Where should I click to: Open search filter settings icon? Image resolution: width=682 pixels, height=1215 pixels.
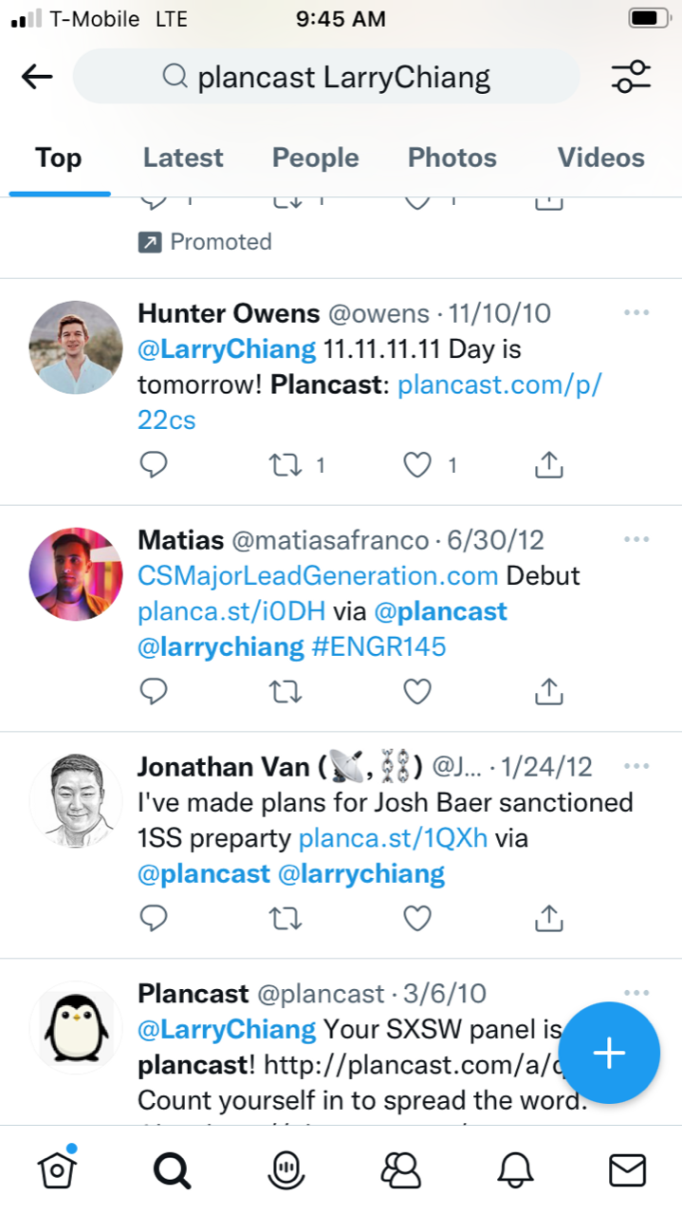point(631,77)
